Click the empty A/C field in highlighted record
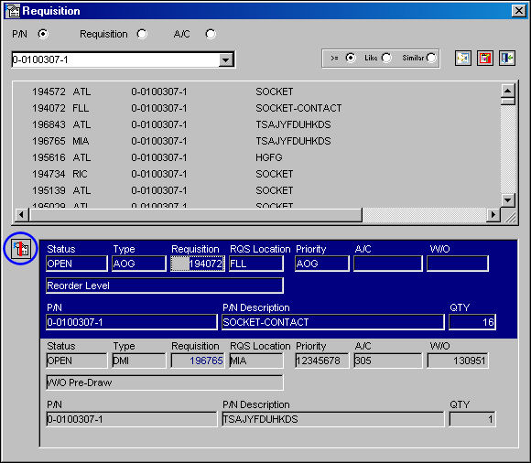Screen dimensions: 531x463 tap(388, 264)
